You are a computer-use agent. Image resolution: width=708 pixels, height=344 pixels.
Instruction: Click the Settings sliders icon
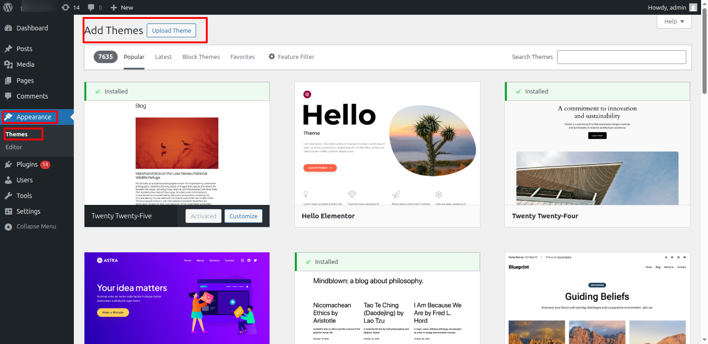pyautogui.click(x=8, y=211)
